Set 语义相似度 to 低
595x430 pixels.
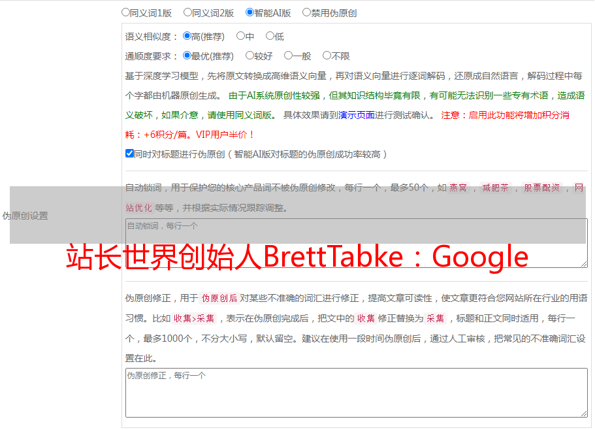pos(270,36)
